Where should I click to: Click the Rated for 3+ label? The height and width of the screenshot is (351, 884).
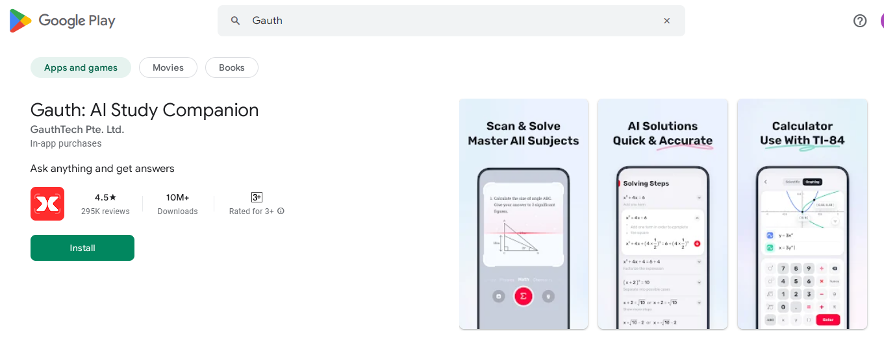(251, 211)
